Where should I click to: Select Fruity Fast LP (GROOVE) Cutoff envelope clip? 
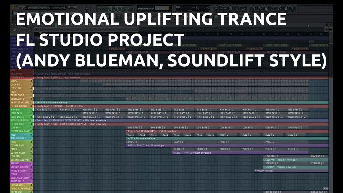tap(181, 106)
